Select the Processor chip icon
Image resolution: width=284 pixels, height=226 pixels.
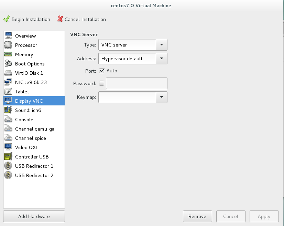click(8, 45)
